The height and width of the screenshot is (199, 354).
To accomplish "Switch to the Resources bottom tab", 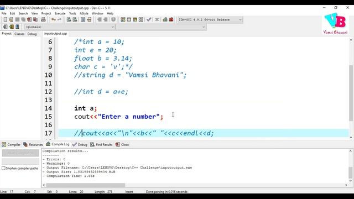I will pyautogui.click(x=33, y=145).
